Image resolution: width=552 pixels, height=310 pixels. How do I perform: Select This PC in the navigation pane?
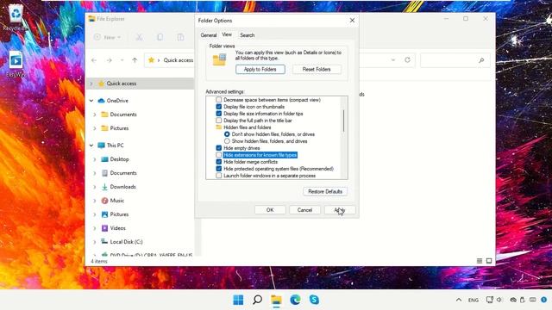115,146
